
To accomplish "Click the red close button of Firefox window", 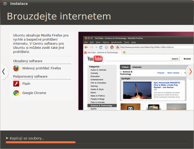I will click(x=86, y=38).
